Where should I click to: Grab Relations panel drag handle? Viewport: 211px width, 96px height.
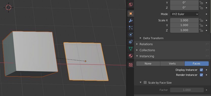[x=207, y=44]
